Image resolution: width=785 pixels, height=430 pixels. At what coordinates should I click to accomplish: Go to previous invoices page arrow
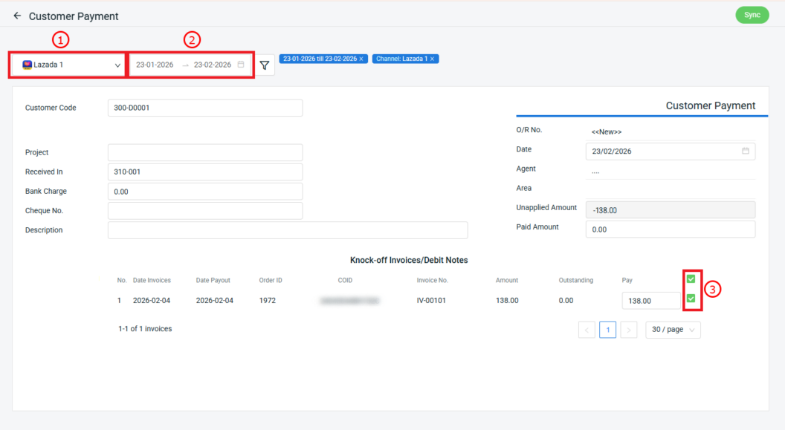(x=587, y=330)
